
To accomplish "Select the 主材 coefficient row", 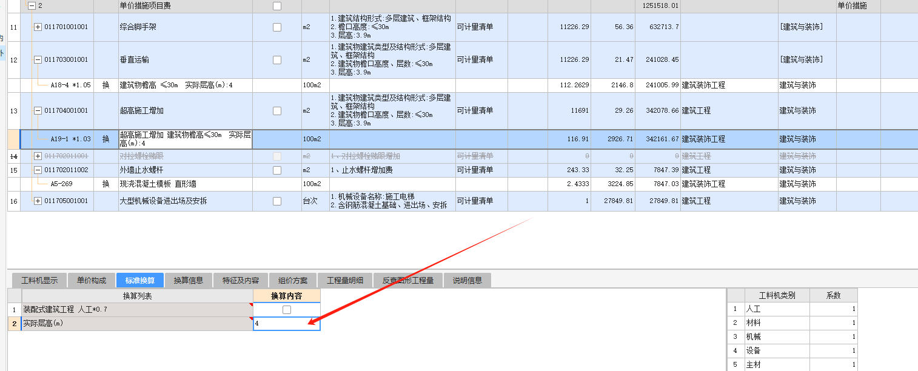I will pyautogui.click(x=792, y=364).
